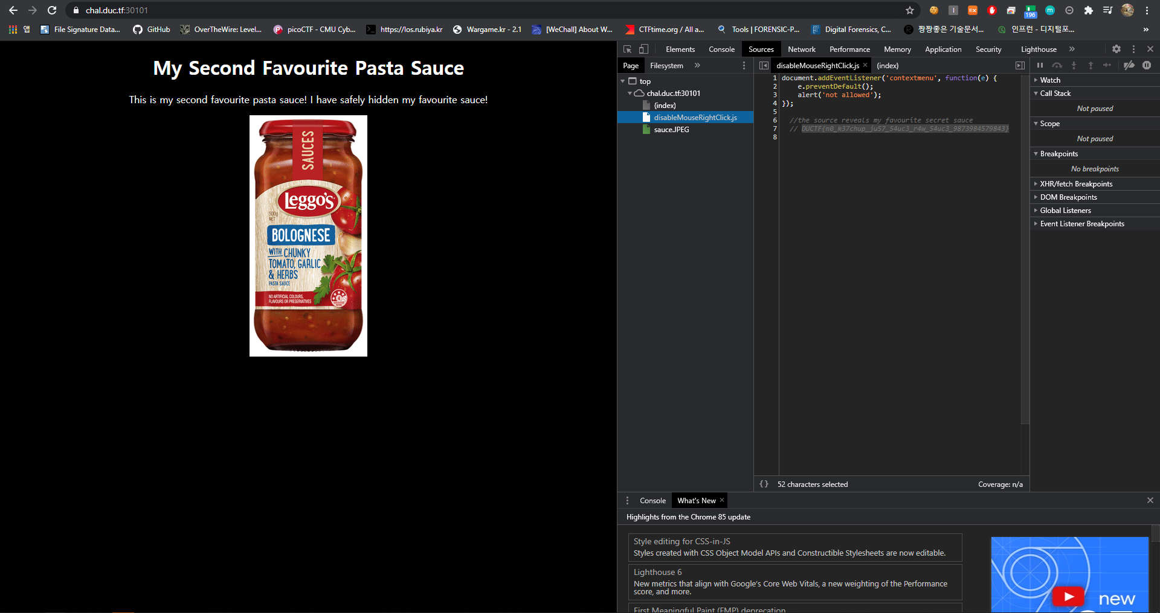Open the picoCTF bookmark
This screenshot has width=1160, height=613.
314,30
